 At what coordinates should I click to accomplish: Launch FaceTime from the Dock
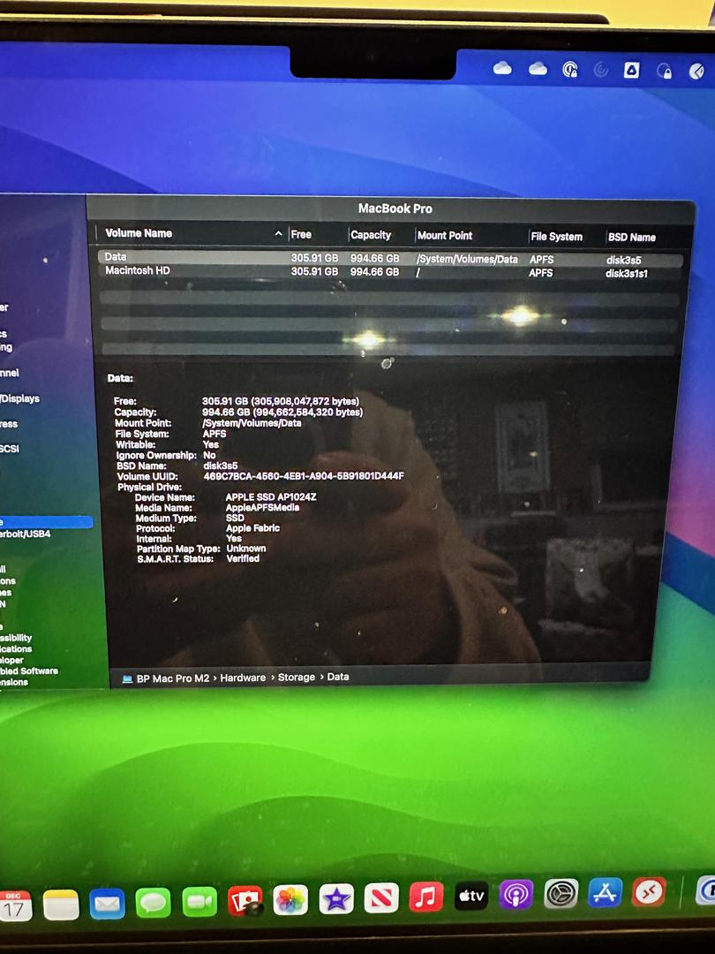pos(199,902)
